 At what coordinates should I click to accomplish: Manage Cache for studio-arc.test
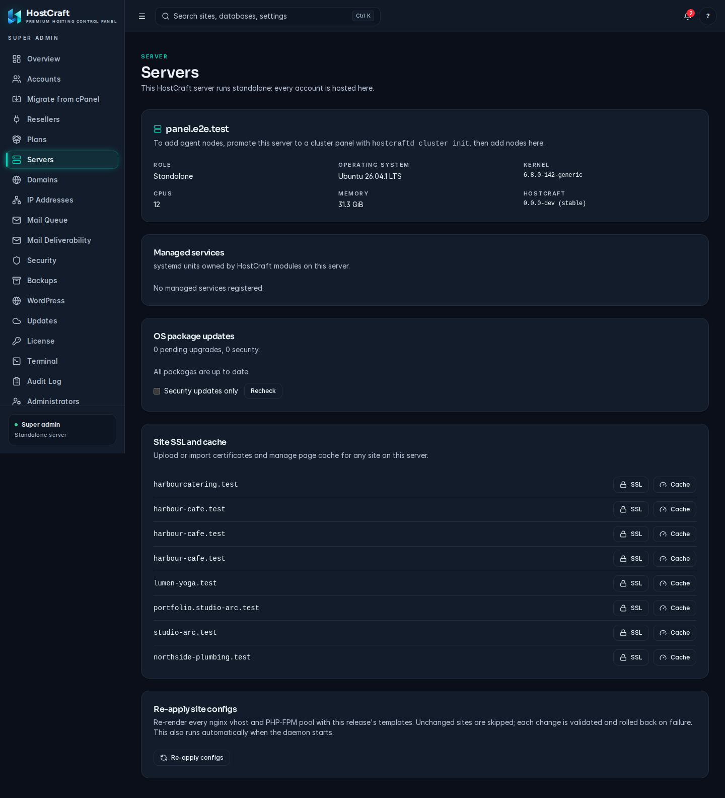point(675,633)
